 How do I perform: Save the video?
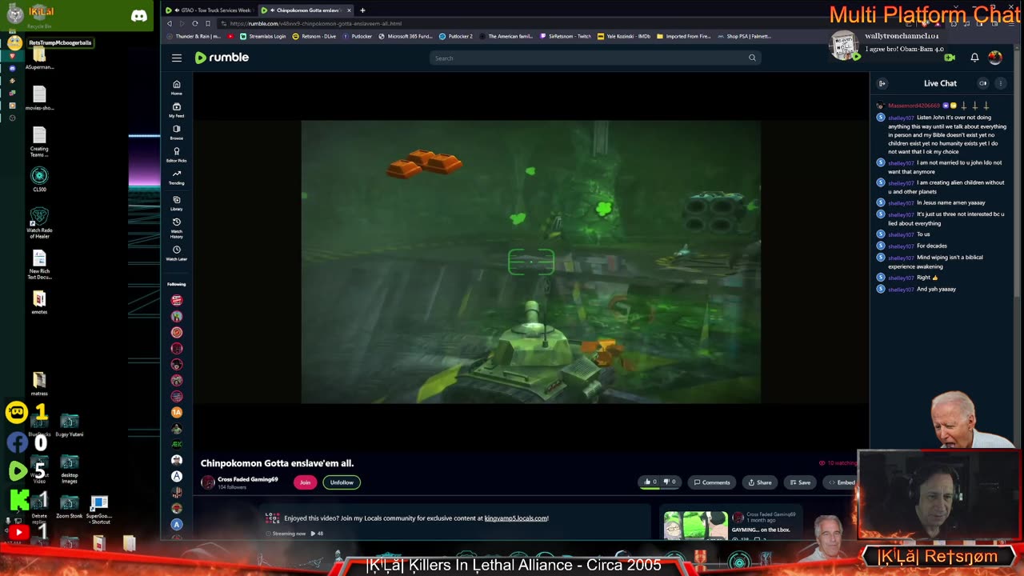(800, 482)
